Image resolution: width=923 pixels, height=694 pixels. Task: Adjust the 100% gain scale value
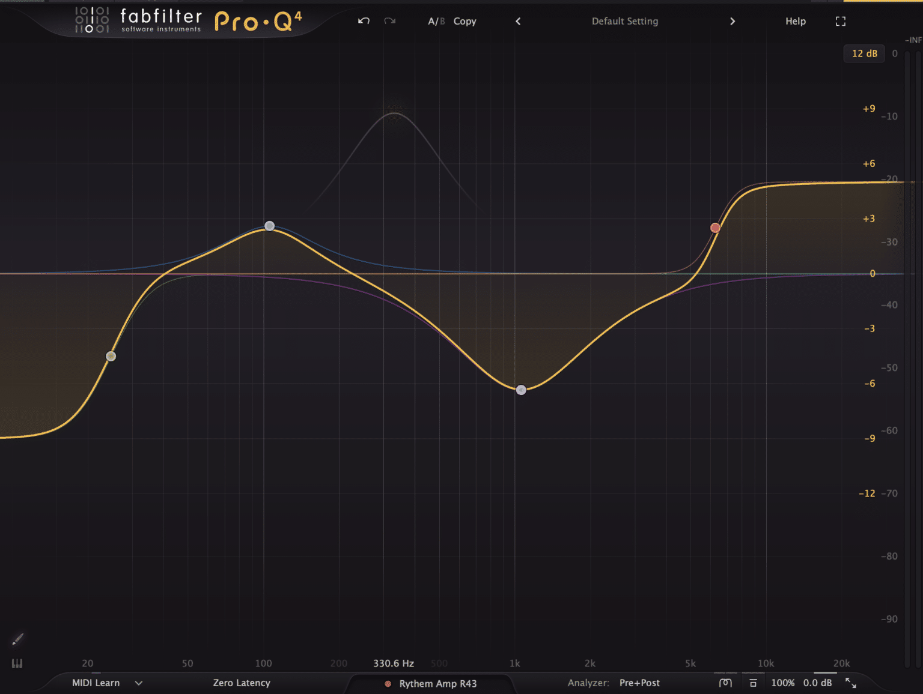pos(783,683)
